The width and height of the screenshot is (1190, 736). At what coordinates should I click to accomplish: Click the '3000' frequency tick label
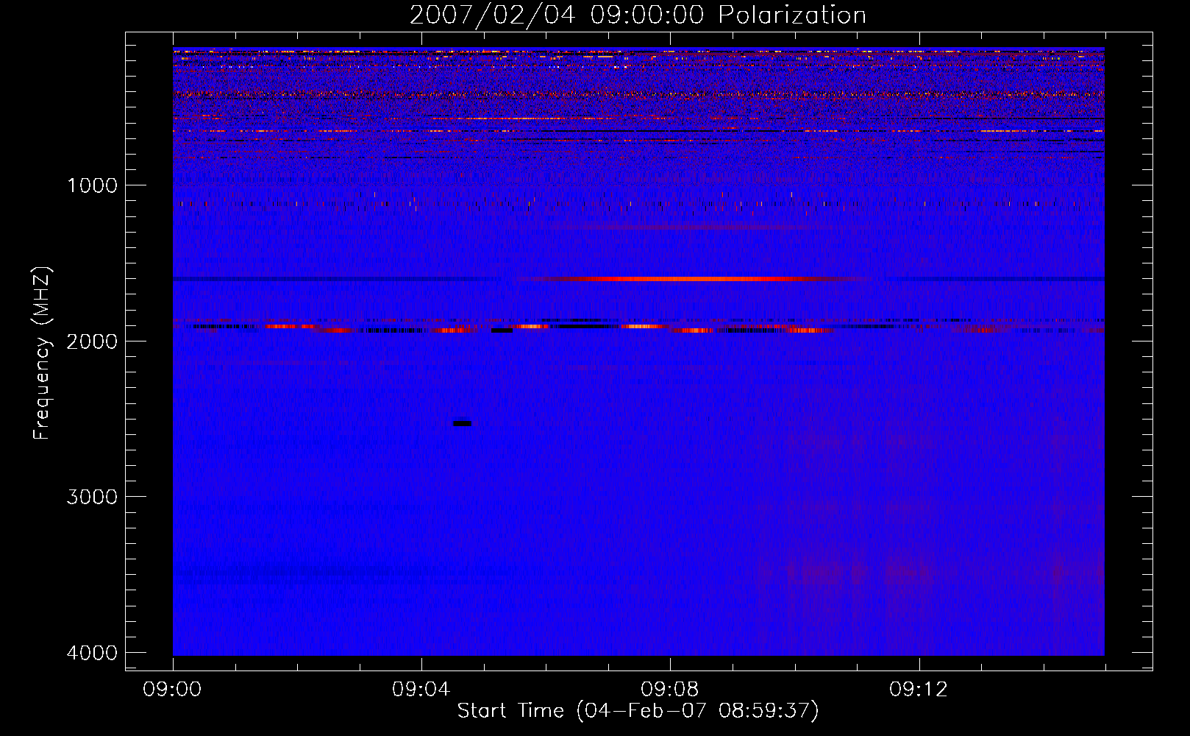(92, 497)
